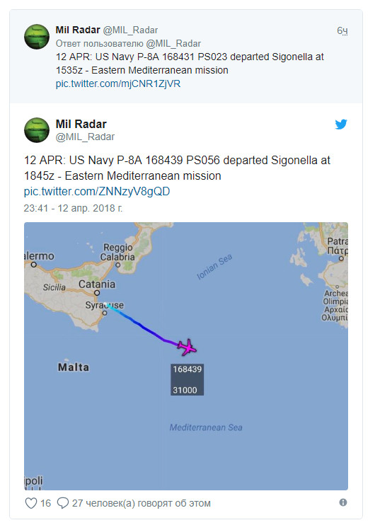
Task: Click Mil Radar avatar in reply tweet
Action: pos(37,37)
